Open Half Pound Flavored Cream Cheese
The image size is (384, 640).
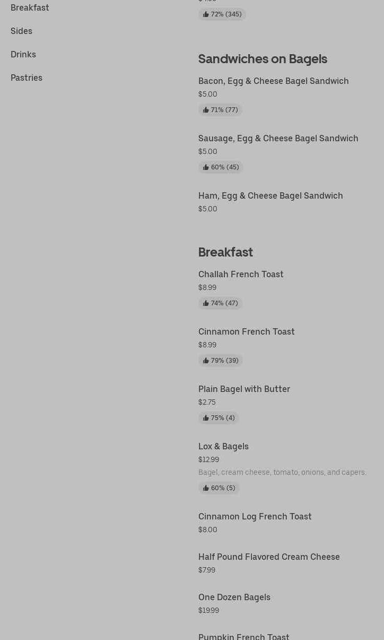tap(269, 557)
